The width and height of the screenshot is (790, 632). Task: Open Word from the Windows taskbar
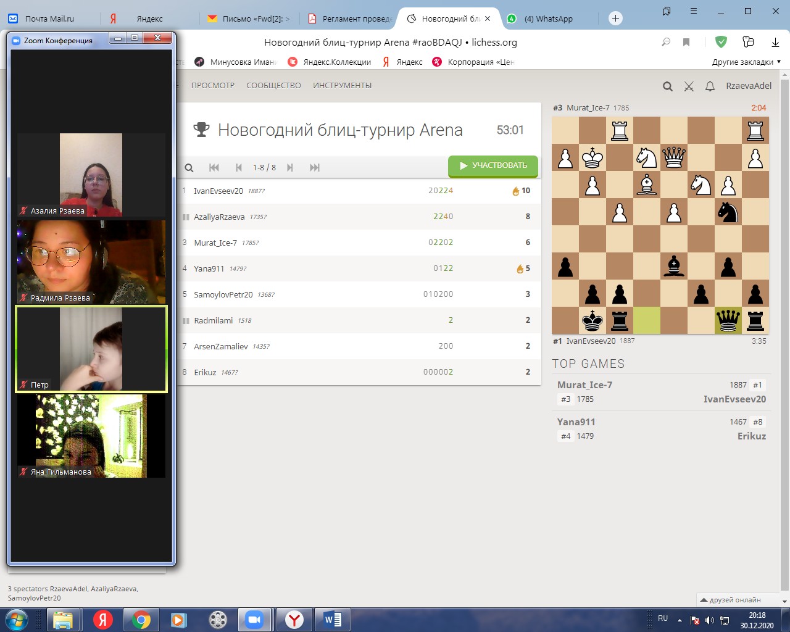coord(333,619)
